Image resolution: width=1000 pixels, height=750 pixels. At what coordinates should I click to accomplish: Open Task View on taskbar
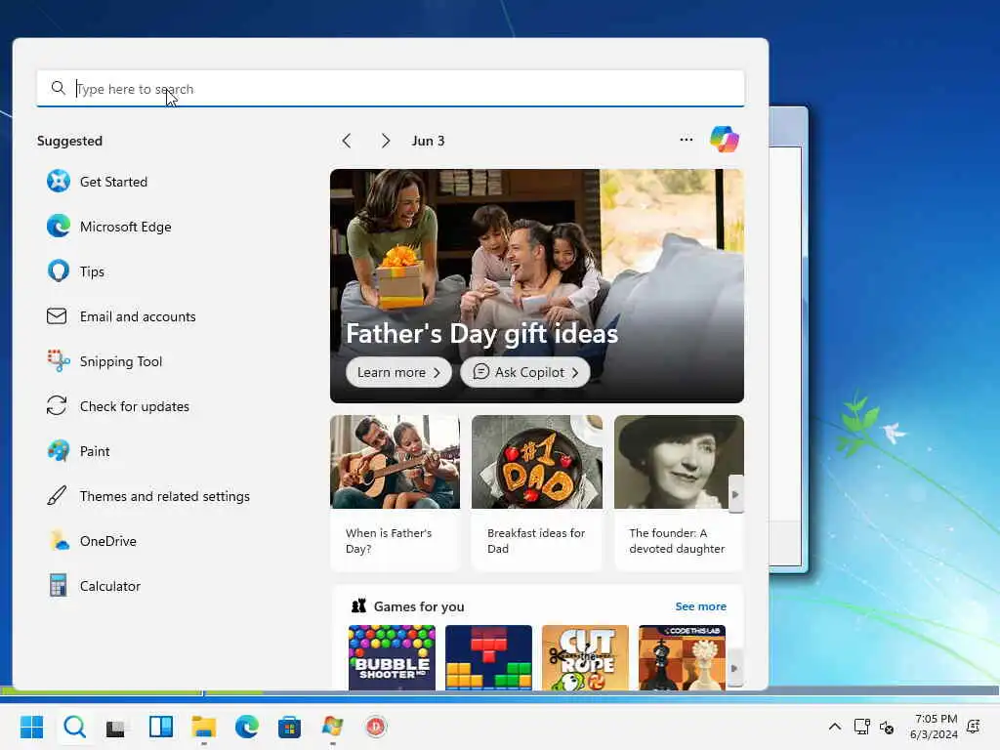[116, 727]
